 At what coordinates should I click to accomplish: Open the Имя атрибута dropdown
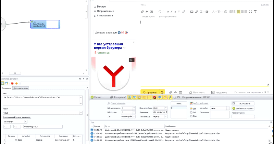tap(166, 108)
